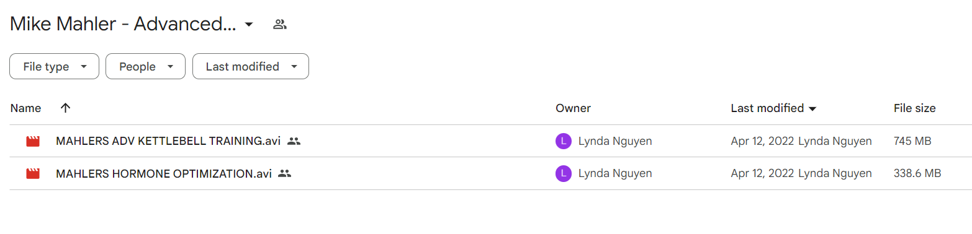Click the 745 MB file size cell
This screenshot has width=972, height=234.
[912, 141]
